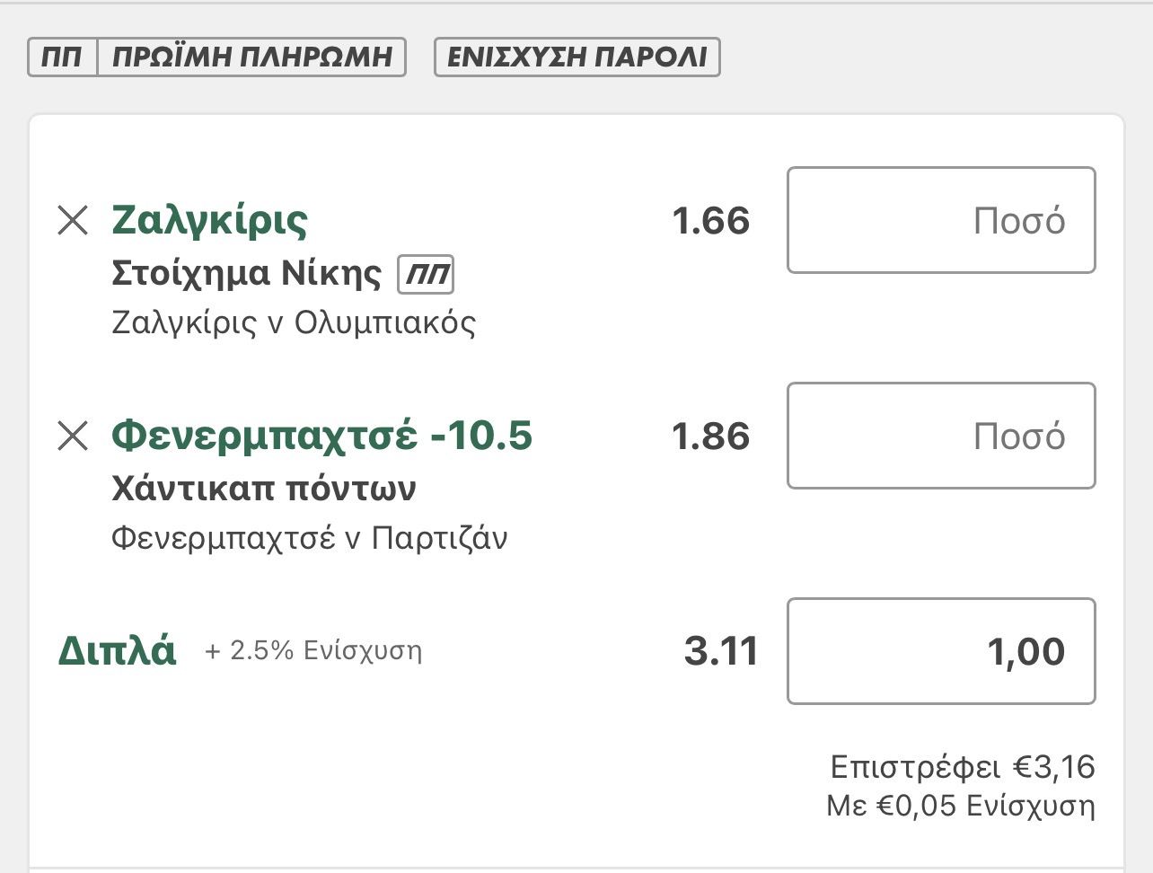The image size is (1153, 873).
Task: Click the Διπλά bet type label
Action: [x=117, y=651]
